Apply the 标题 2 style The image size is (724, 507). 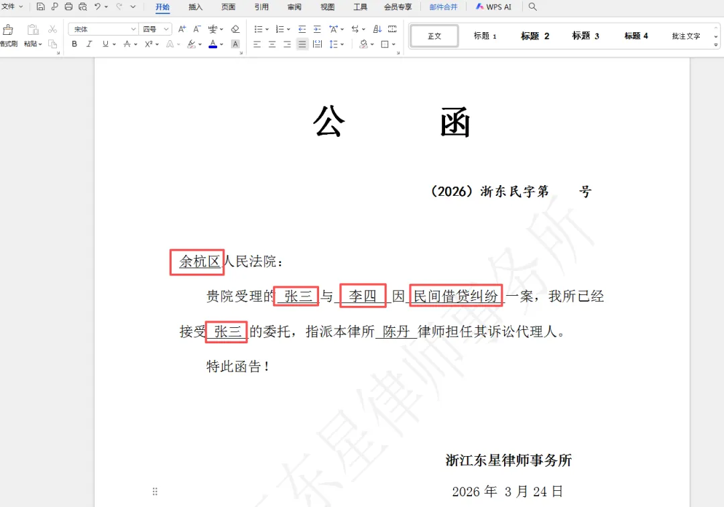tap(535, 36)
